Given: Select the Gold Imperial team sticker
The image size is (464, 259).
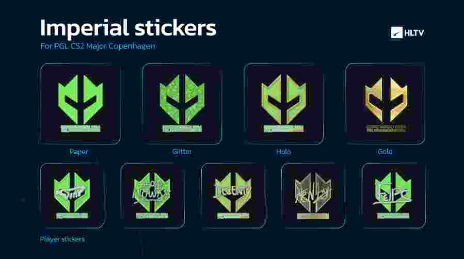Looking at the screenshot, I should [385, 104].
